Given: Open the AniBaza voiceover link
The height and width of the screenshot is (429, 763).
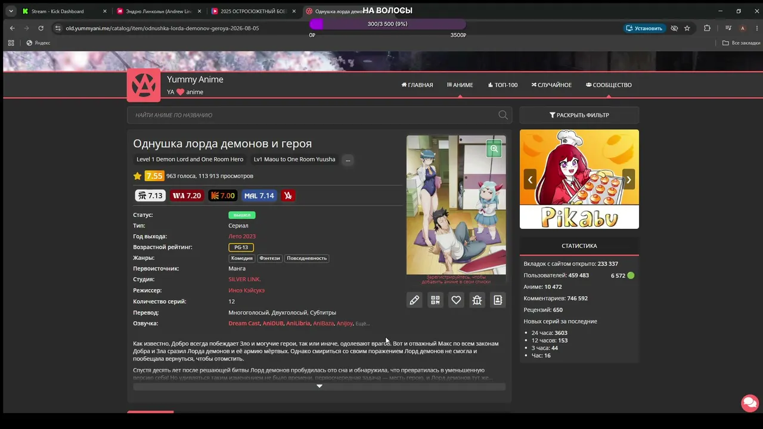Looking at the screenshot, I should pos(324,324).
